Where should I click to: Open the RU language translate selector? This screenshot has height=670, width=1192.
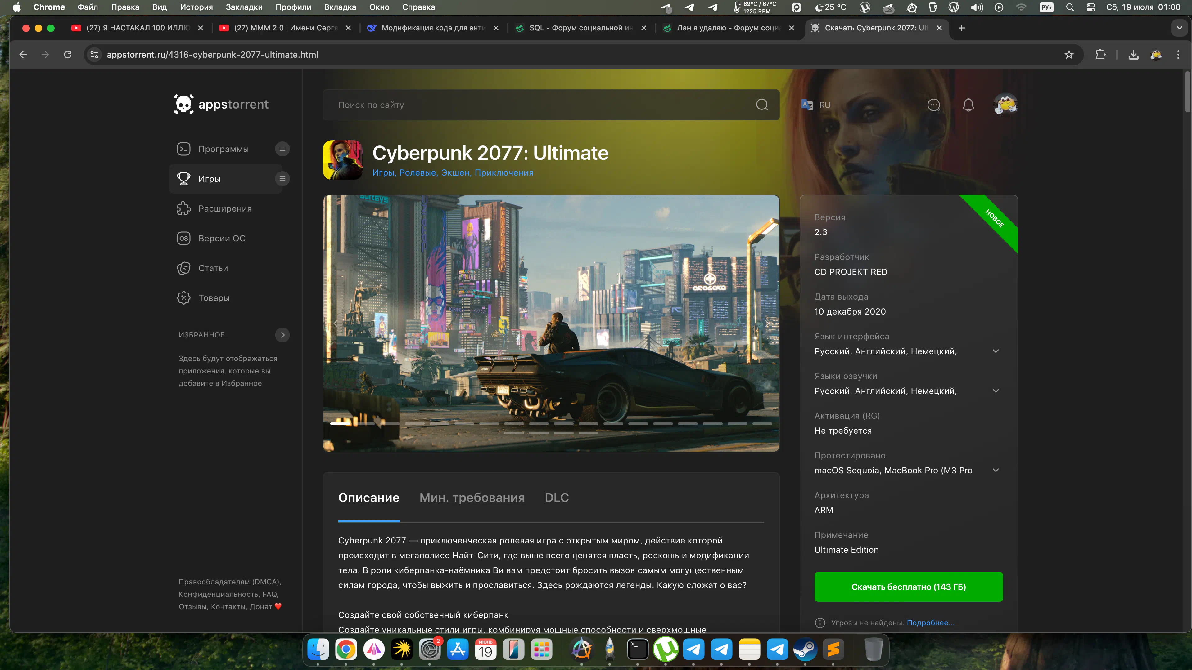click(x=816, y=105)
